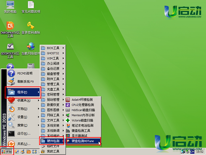The width and height of the screenshot is (206, 155).
Task: Select 刷新系统 F9 in the start menu
Action: (x=23, y=82)
